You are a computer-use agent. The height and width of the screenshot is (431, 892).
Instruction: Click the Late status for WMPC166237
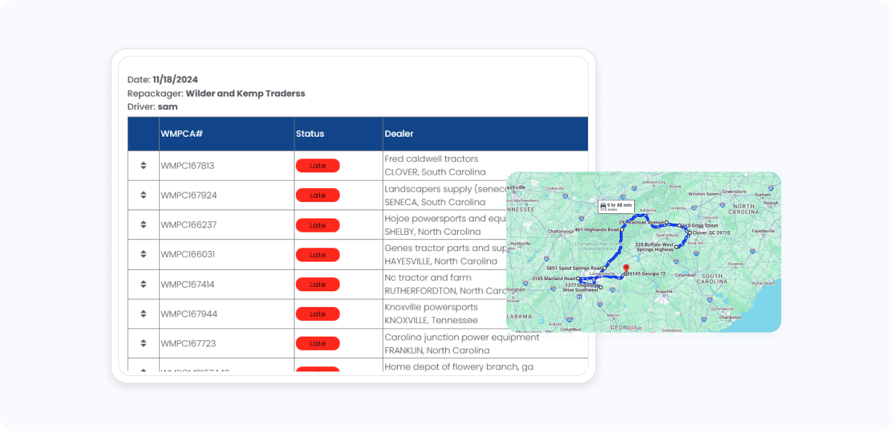317,225
